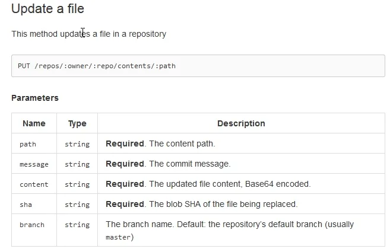Viewport: 390px width, 252px height.
Task: Click the method description sentence under the heading
Action: click(x=89, y=34)
